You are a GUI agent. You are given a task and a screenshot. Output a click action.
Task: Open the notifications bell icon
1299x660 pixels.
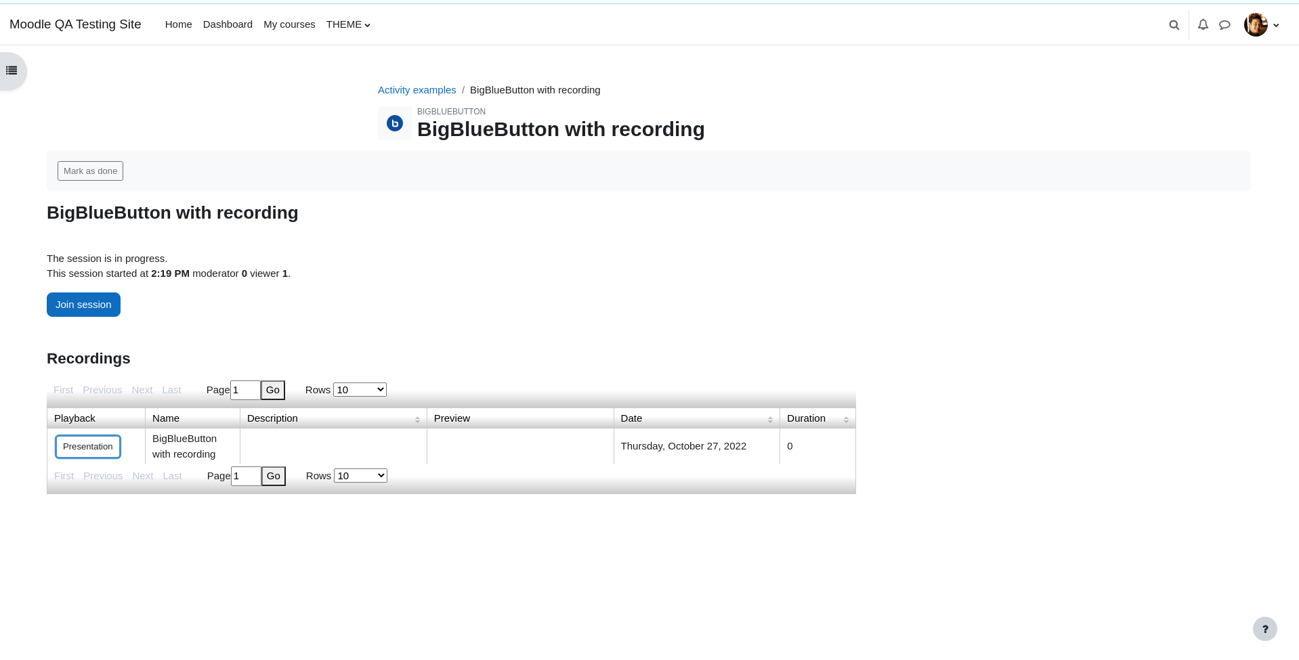(1203, 25)
